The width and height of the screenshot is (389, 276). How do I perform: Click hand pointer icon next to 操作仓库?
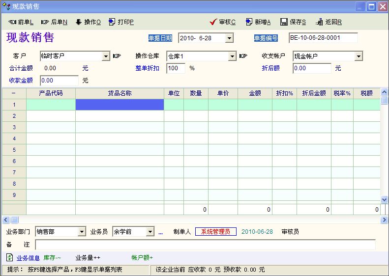coord(243,56)
